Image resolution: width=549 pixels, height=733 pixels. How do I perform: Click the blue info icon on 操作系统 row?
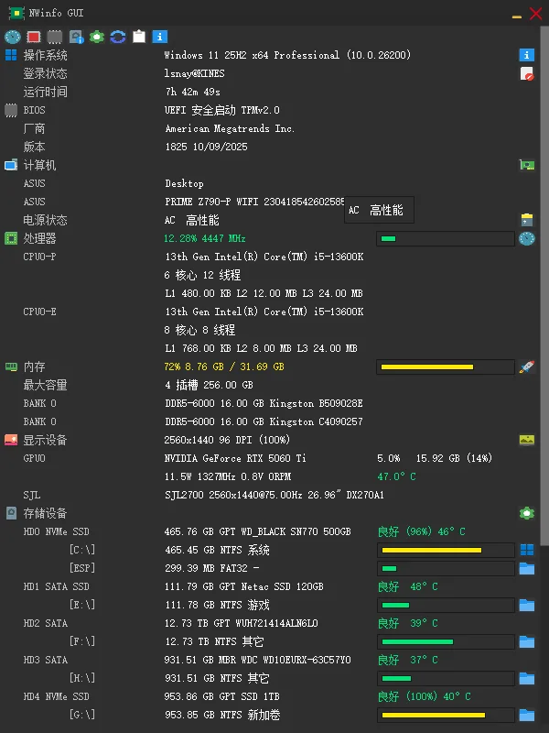(527, 55)
